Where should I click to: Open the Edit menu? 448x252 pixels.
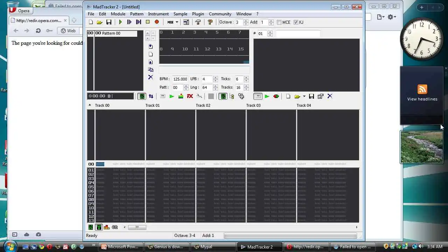pyautogui.click(x=103, y=14)
